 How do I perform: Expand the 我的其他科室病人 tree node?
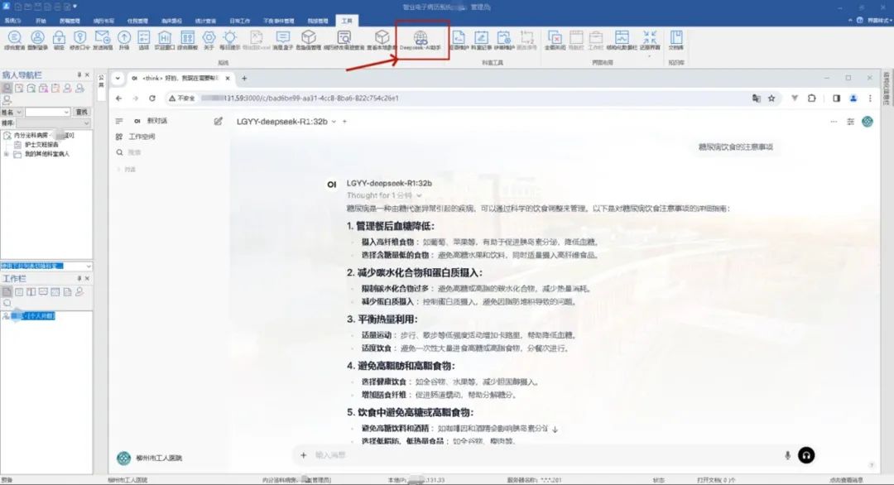(7, 154)
